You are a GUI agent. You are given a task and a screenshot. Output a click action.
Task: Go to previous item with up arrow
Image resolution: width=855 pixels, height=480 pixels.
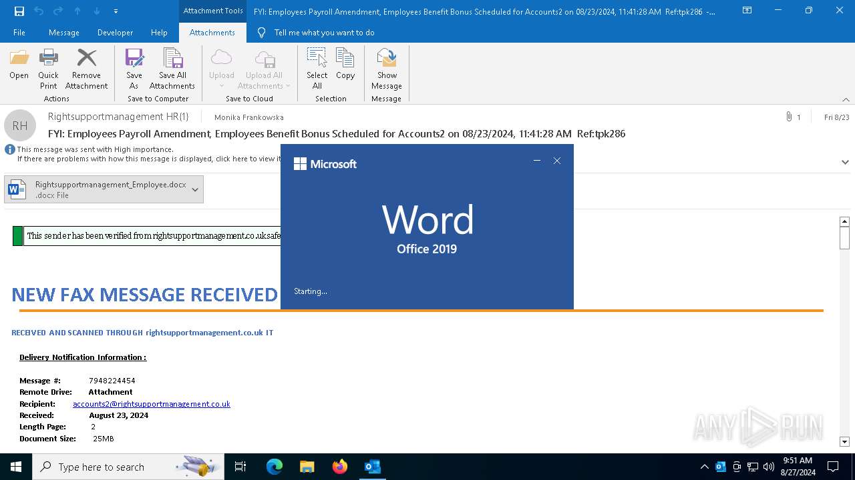(77, 11)
